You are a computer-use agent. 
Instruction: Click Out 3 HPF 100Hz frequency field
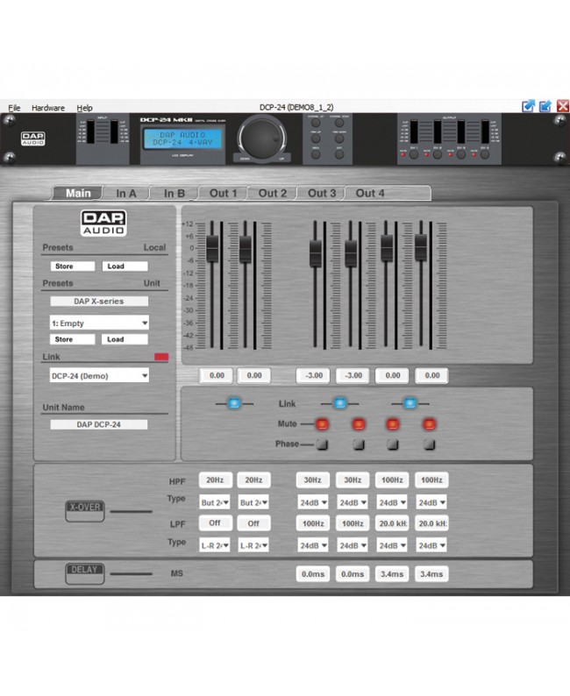392,479
